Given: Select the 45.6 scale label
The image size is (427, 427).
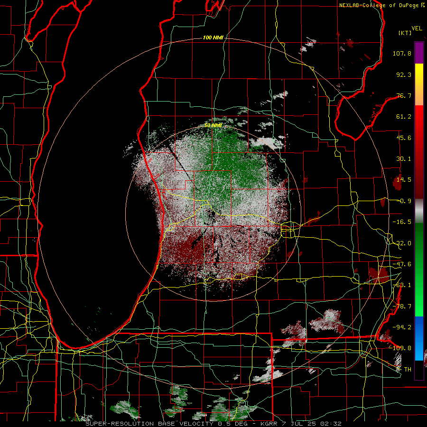Looking at the screenshot, I should (x=404, y=138).
